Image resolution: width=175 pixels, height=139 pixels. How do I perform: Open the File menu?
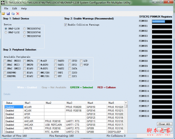click(6, 8)
